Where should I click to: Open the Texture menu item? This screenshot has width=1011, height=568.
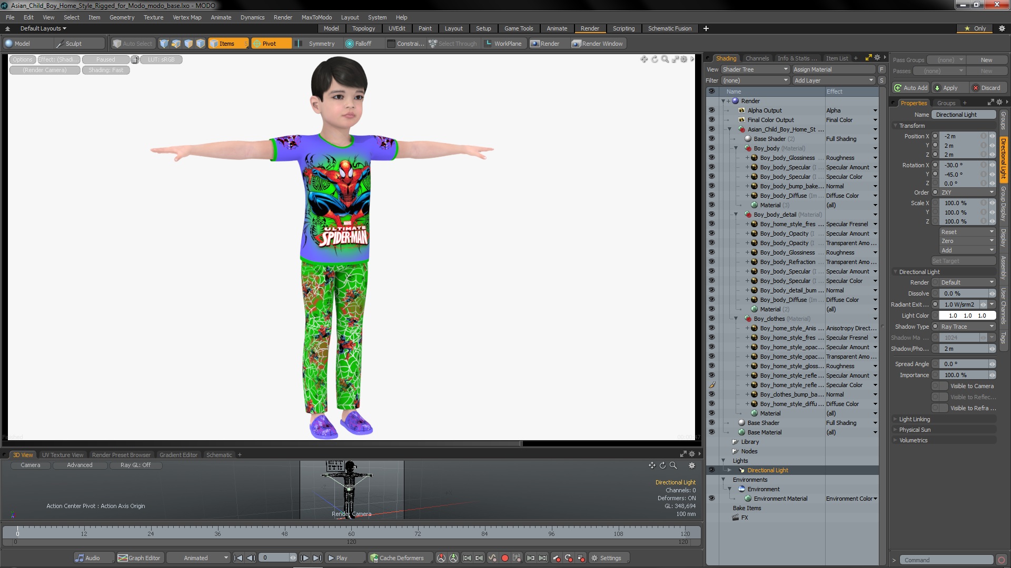pos(153,17)
